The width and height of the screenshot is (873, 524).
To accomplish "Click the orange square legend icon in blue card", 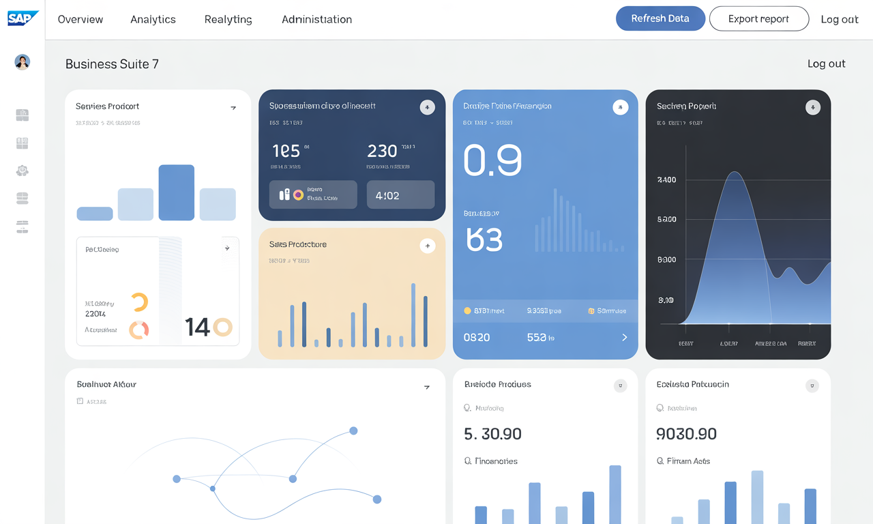I will [x=591, y=311].
